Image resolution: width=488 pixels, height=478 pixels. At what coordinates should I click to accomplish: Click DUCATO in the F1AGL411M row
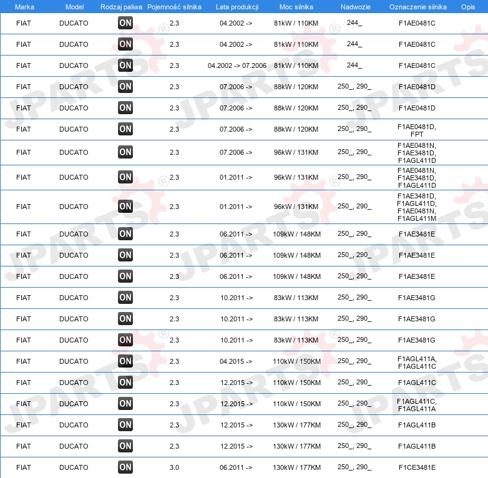click(74, 207)
